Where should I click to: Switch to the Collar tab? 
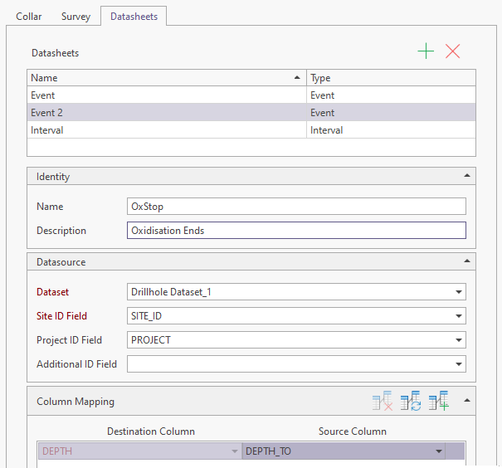click(29, 17)
